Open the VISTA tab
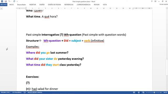Screen dimensions: 168x94 pos(105,5)
